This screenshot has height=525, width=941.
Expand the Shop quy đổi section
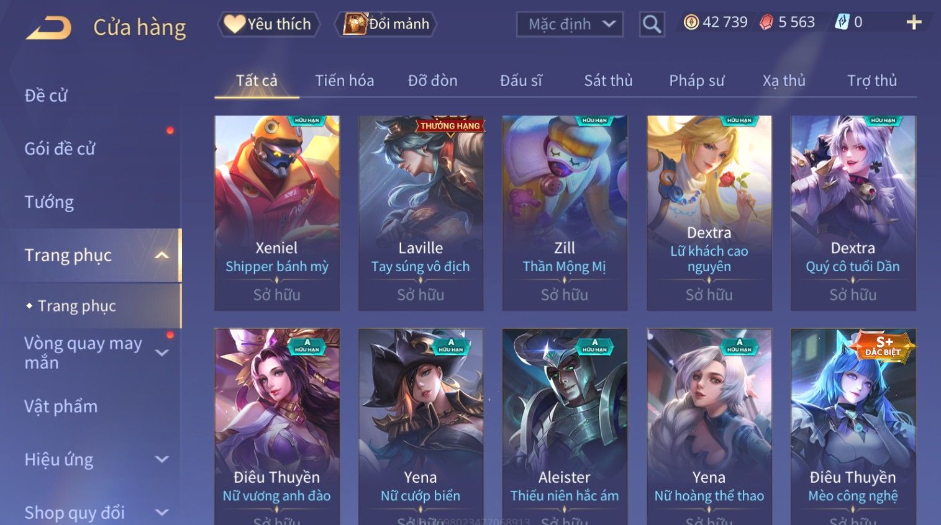pos(161,513)
